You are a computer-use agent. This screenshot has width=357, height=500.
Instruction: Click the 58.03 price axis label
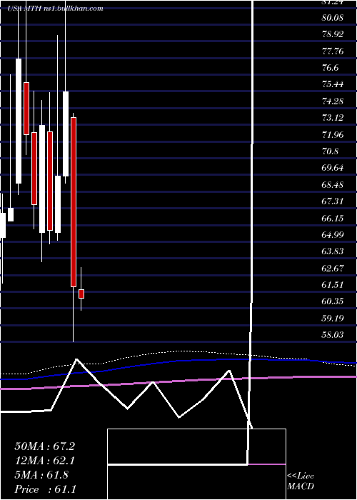coord(333,334)
